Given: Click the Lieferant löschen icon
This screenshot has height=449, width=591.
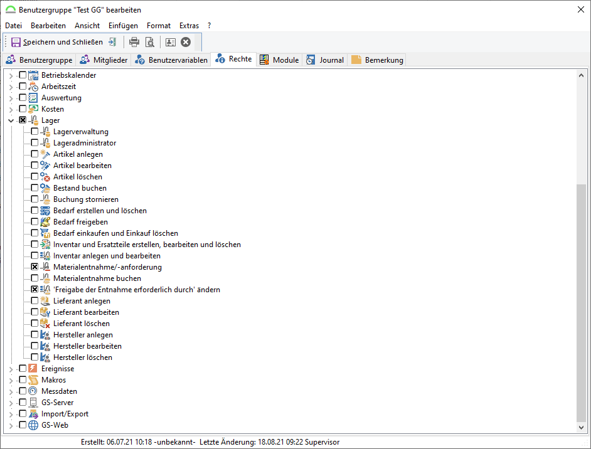Looking at the screenshot, I should [x=45, y=324].
